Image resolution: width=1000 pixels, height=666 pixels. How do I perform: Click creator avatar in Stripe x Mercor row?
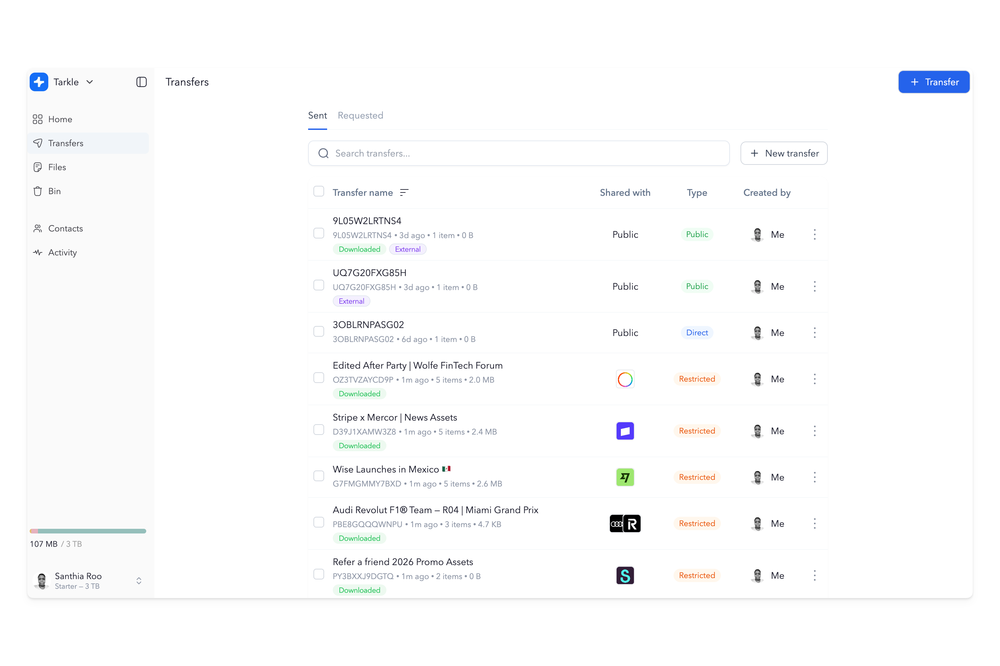click(x=757, y=431)
